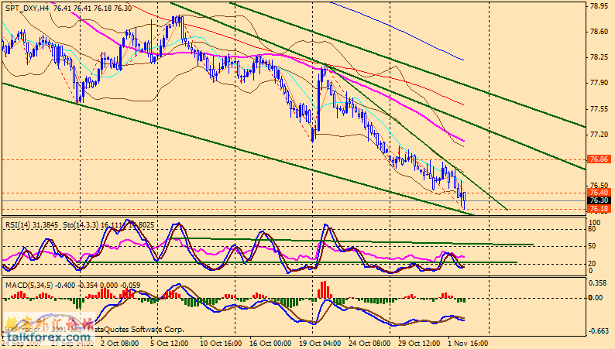Click the 50 level on oscillator scale
Image resolution: width=615 pixels, height=349 pixels.
pyautogui.click(x=593, y=246)
